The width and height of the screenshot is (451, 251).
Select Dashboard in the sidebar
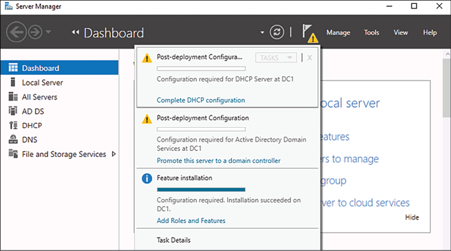(59, 68)
